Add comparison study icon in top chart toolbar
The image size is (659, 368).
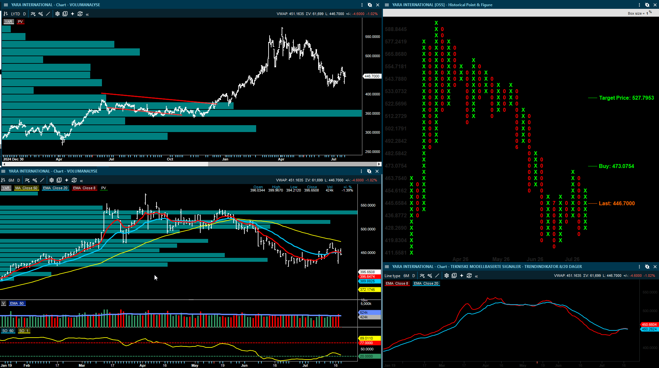(41, 14)
